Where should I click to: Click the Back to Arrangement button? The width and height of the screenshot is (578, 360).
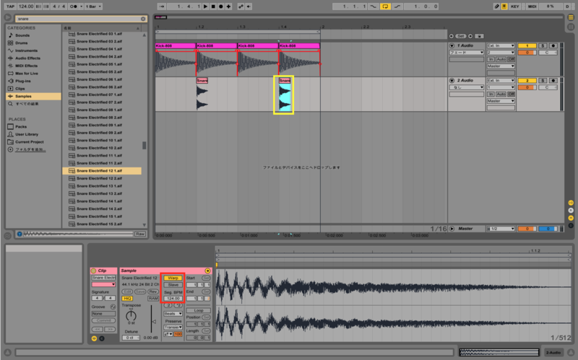click(x=249, y=6)
